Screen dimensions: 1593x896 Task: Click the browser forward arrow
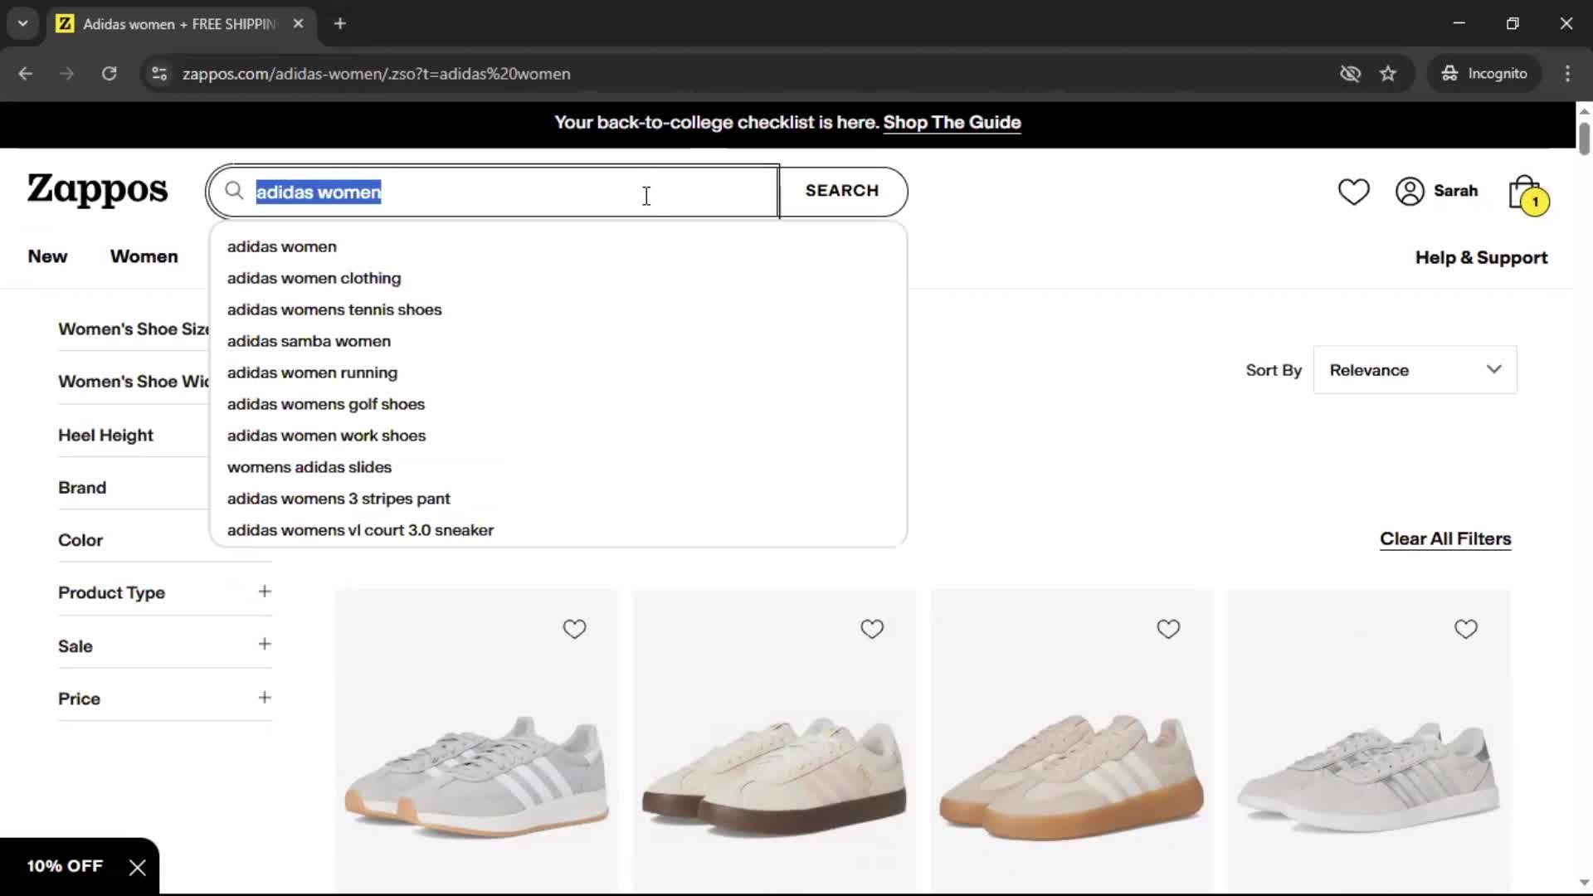(67, 74)
